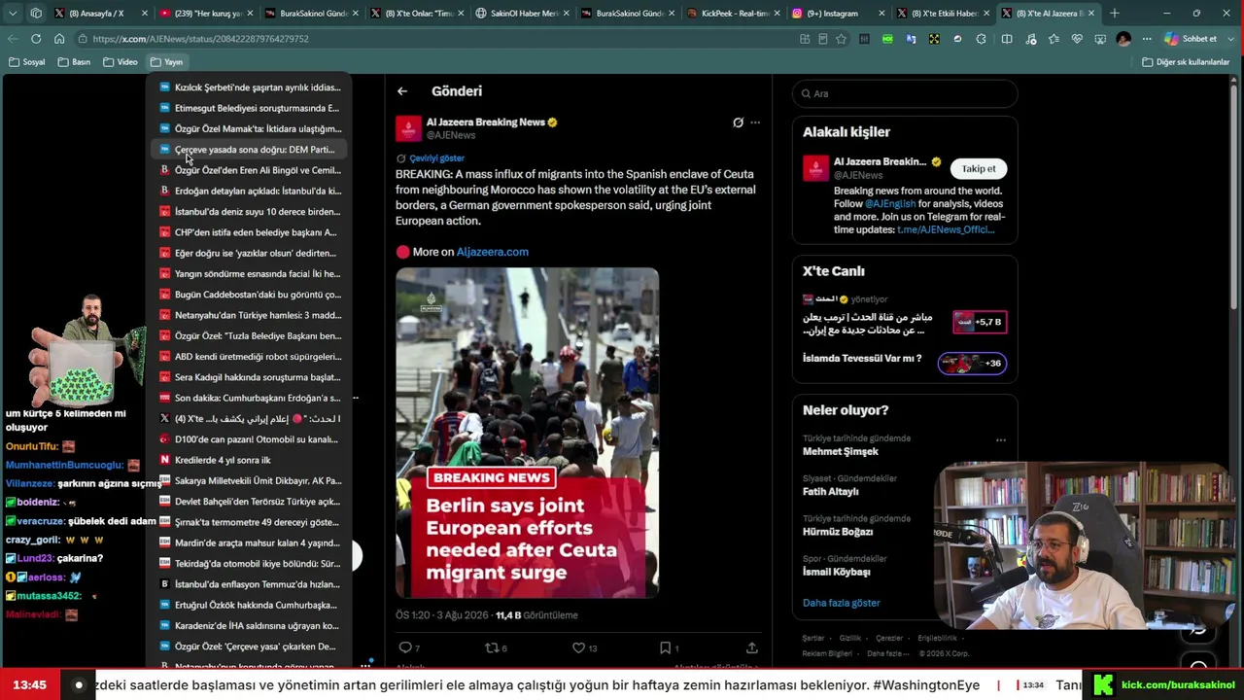Open the browser settings and more menu
This screenshot has width=1244, height=700.
pyautogui.click(x=1147, y=39)
